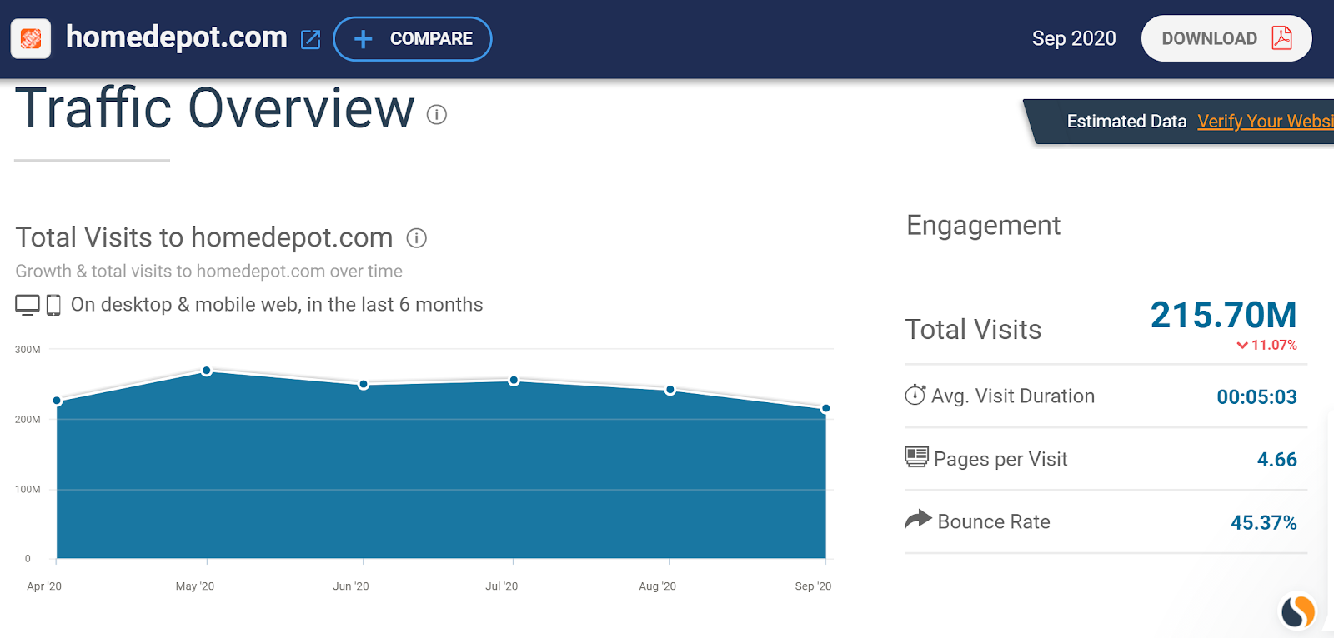
Task: Click "Growth & total visits" subtitle text
Action: [209, 271]
